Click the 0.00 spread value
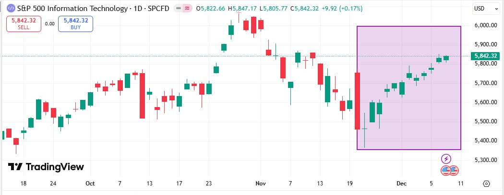The width and height of the screenshot is (504, 195). [50, 23]
